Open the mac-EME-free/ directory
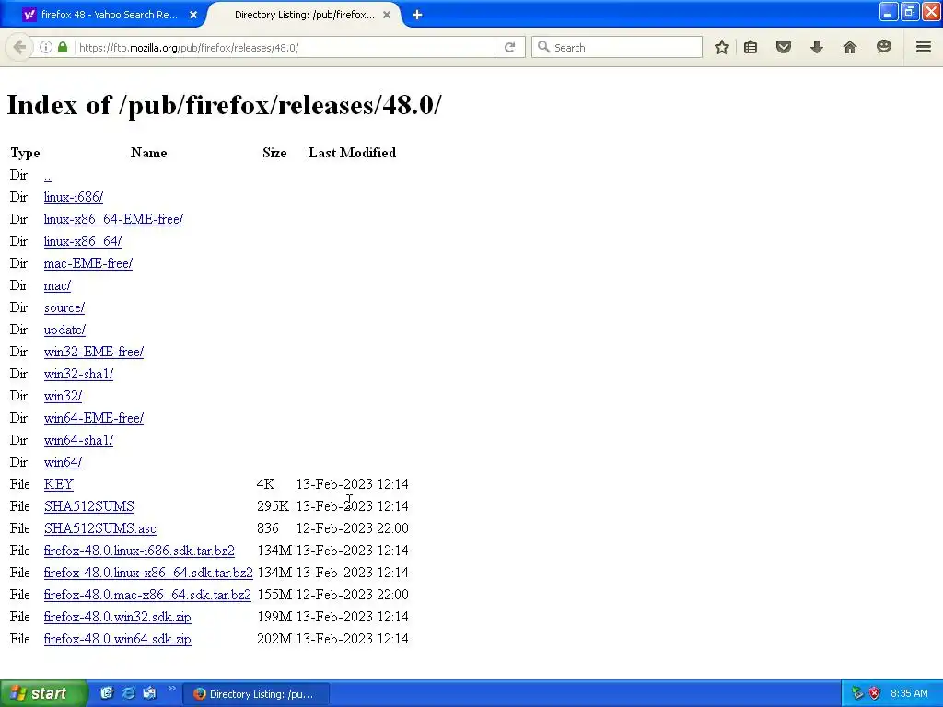This screenshot has height=707, width=943. tap(88, 263)
